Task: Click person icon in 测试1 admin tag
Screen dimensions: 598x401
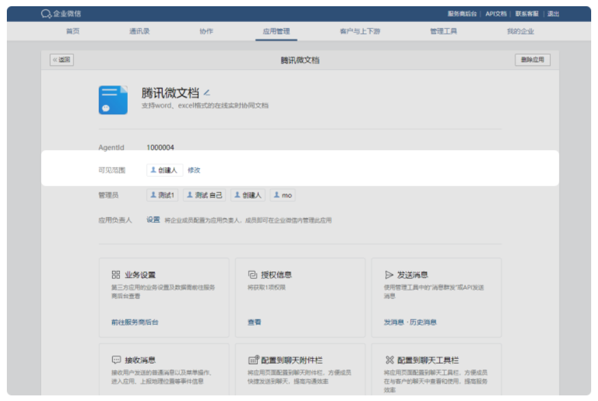Action: coord(153,195)
